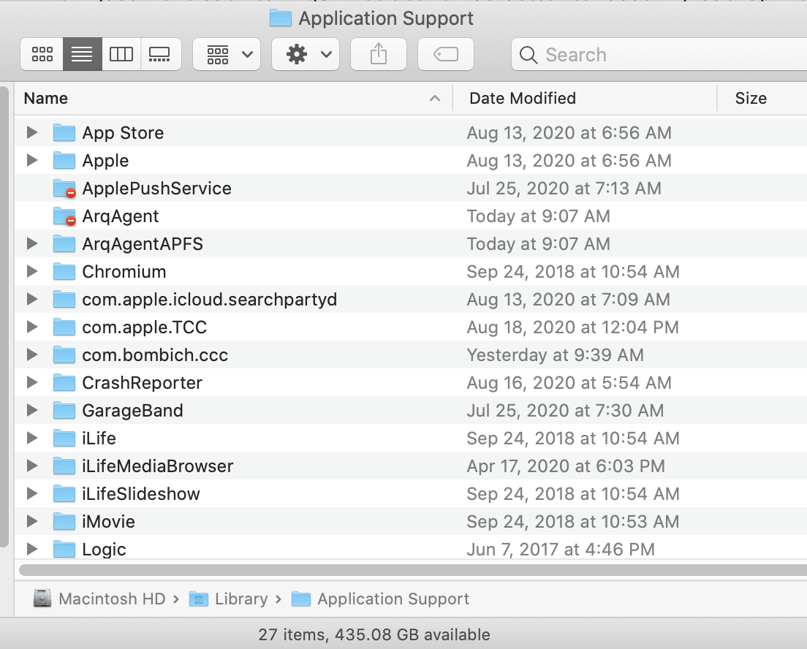Expand the App Store folder
The width and height of the screenshot is (807, 649).
tap(31, 133)
